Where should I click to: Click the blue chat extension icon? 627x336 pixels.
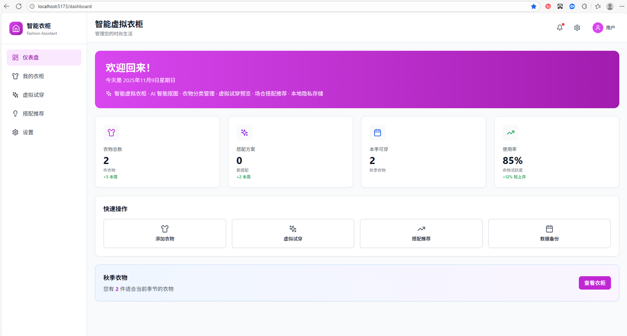pos(572,6)
